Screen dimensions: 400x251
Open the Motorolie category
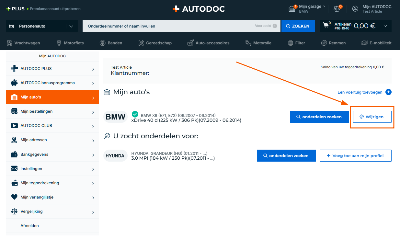[x=258, y=43]
